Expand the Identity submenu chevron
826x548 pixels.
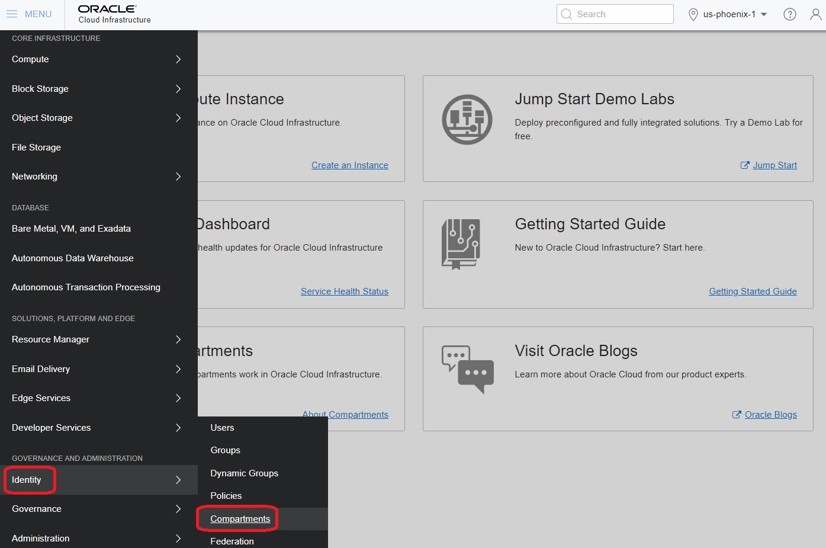point(178,480)
